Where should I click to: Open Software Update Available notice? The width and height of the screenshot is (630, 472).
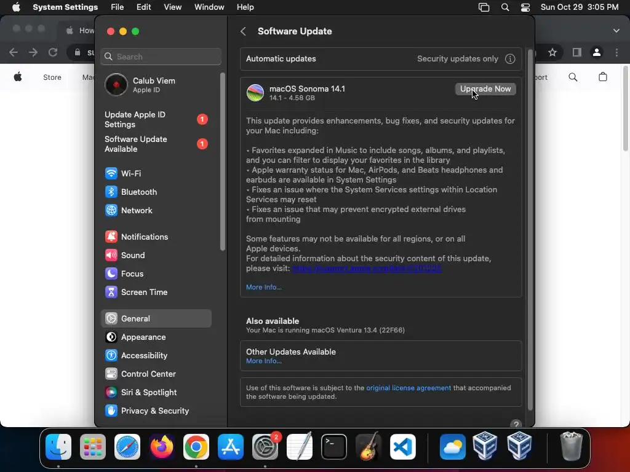pyautogui.click(x=156, y=144)
